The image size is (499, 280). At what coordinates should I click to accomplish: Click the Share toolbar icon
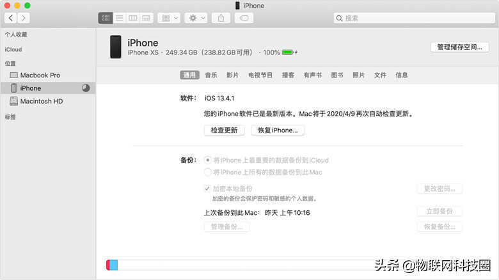[x=221, y=18]
